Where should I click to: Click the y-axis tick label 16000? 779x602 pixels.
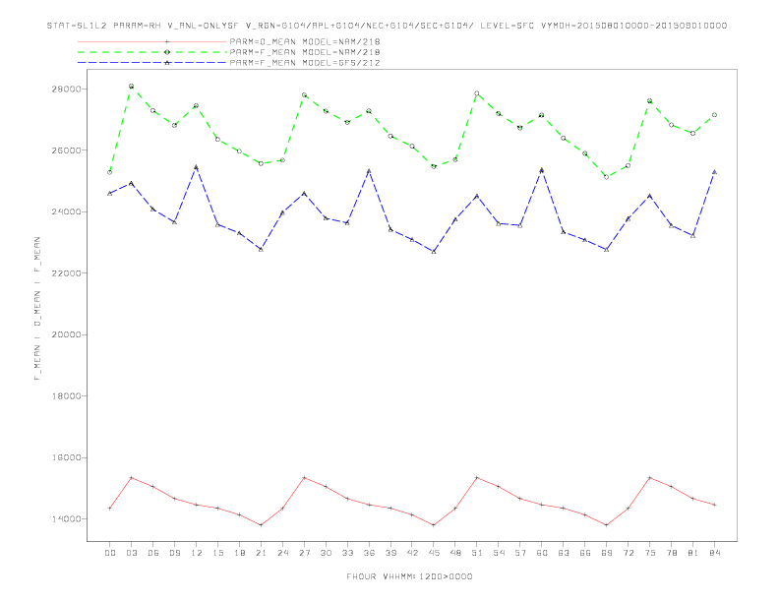[x=66, y=458]
